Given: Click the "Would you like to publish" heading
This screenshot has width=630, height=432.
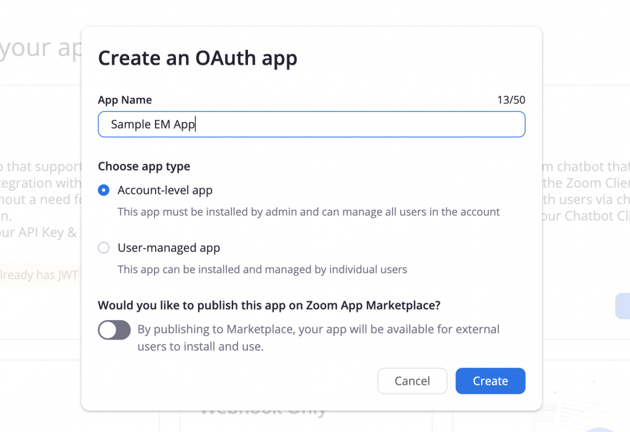Looking at the screenshot, I should (269, 305).
